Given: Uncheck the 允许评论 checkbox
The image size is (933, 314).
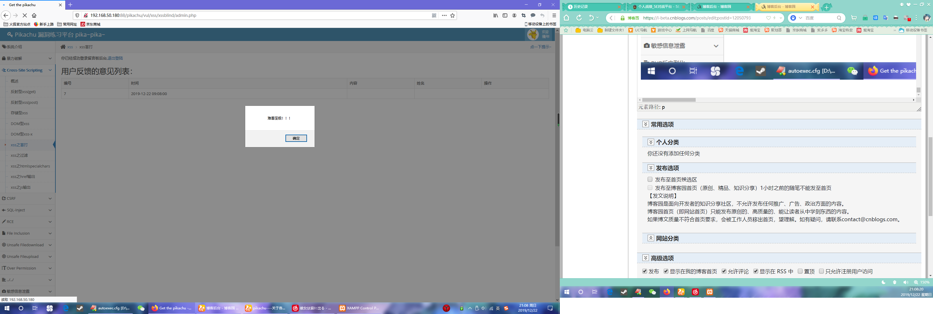Looking at the screenshot, I should (x=724, y=271).
